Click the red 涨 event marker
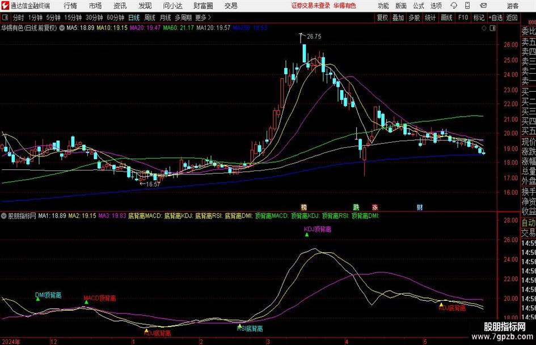536x345 pixels. coord(375,207)
